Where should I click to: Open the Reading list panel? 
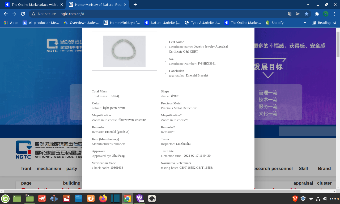(x=324, y=23)
